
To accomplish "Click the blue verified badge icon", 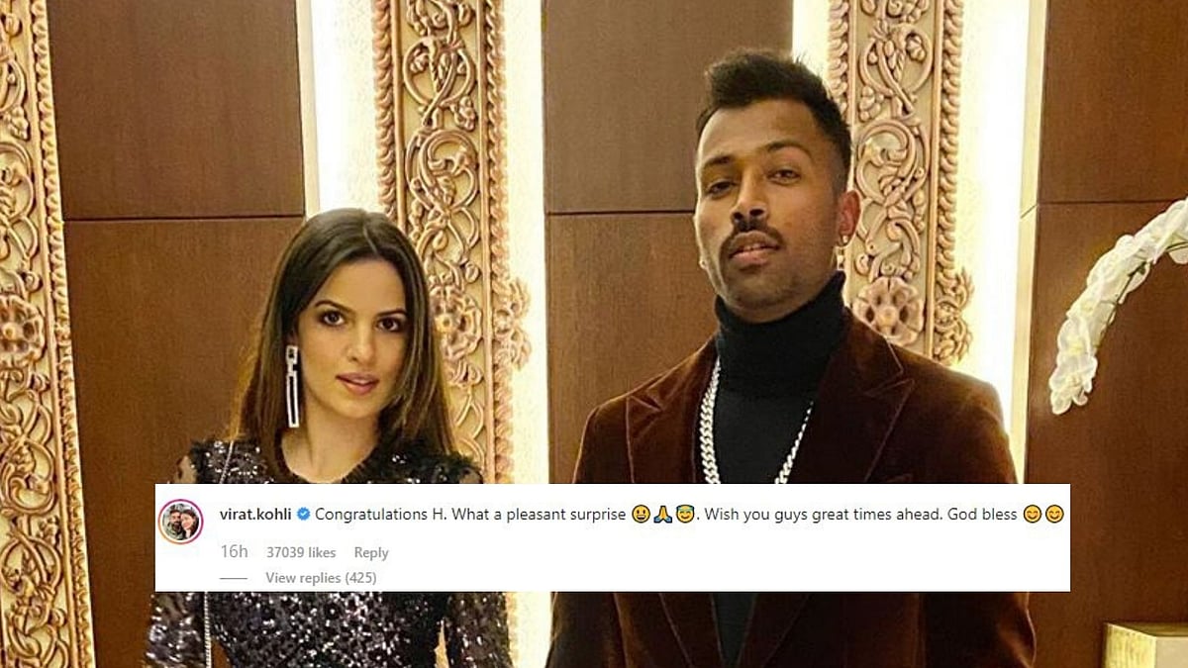I will coord(304,515).
